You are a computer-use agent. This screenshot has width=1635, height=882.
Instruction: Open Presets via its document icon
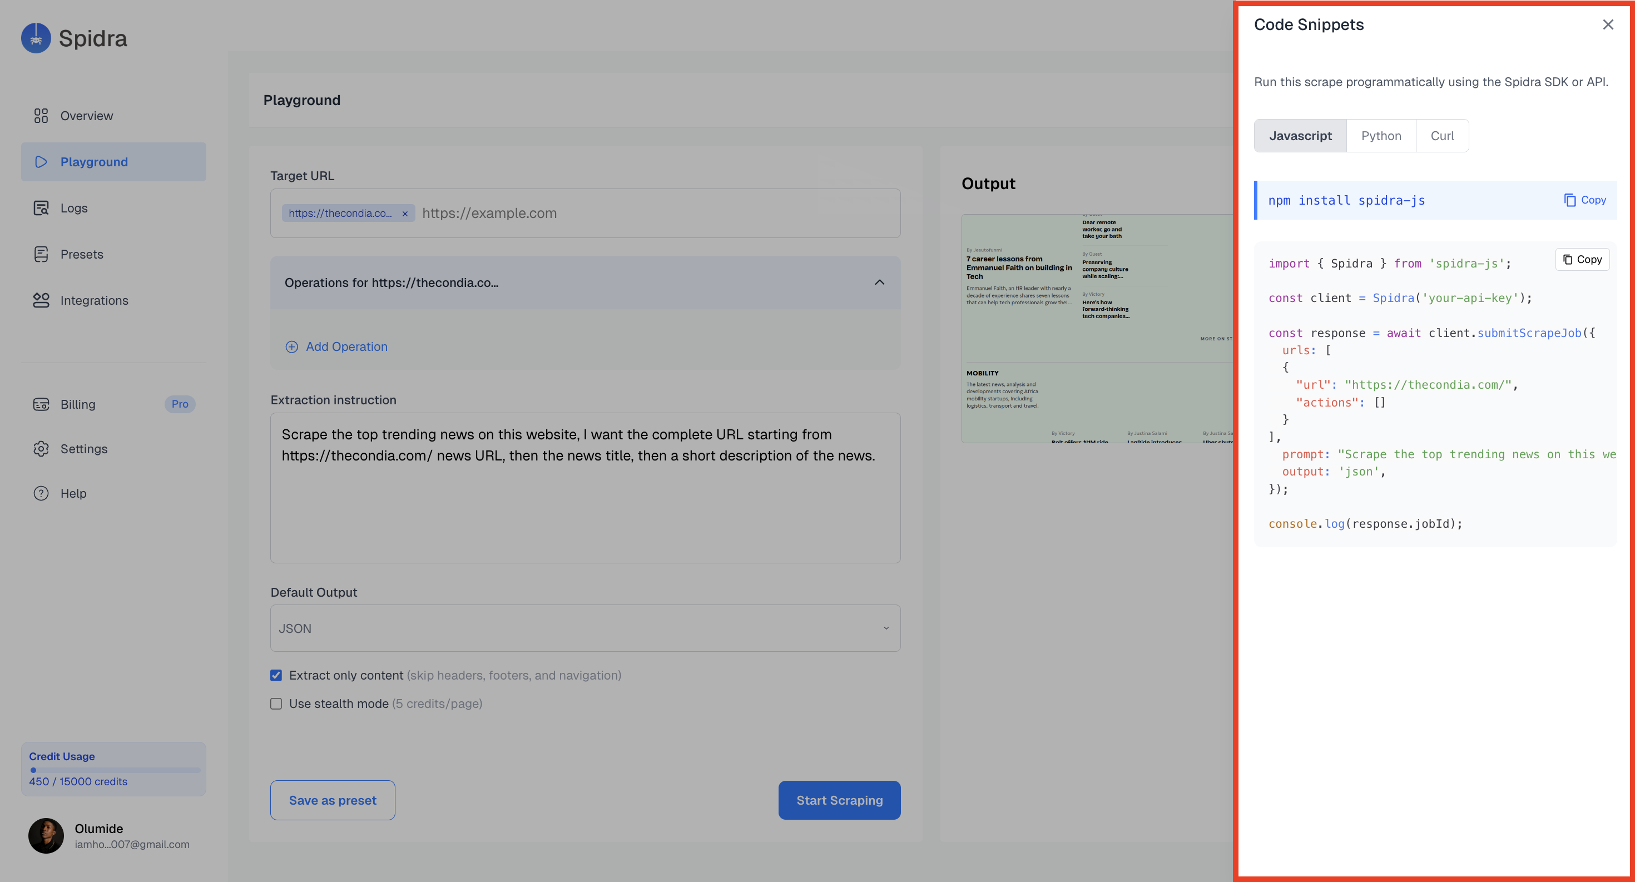tap(41, 255)
